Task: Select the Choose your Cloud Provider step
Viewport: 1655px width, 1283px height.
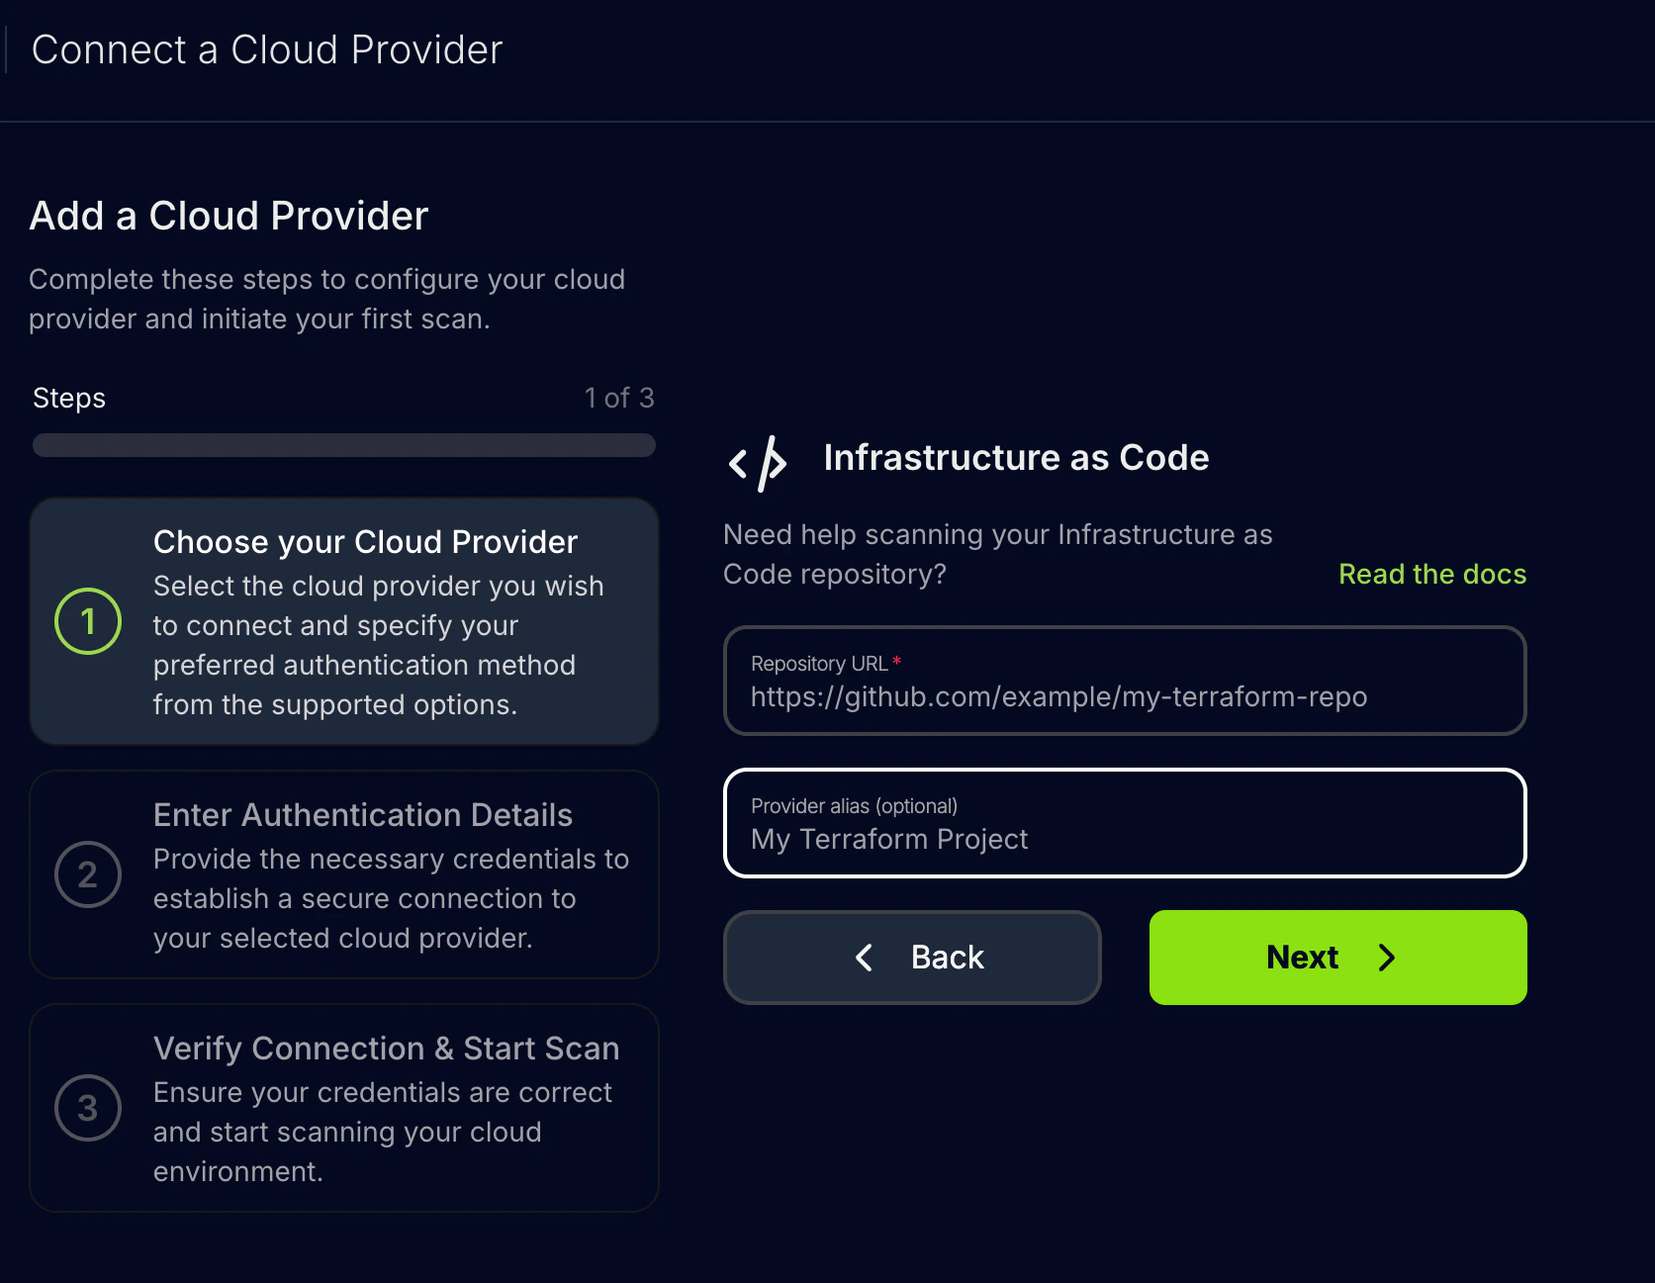Action: 343,621
